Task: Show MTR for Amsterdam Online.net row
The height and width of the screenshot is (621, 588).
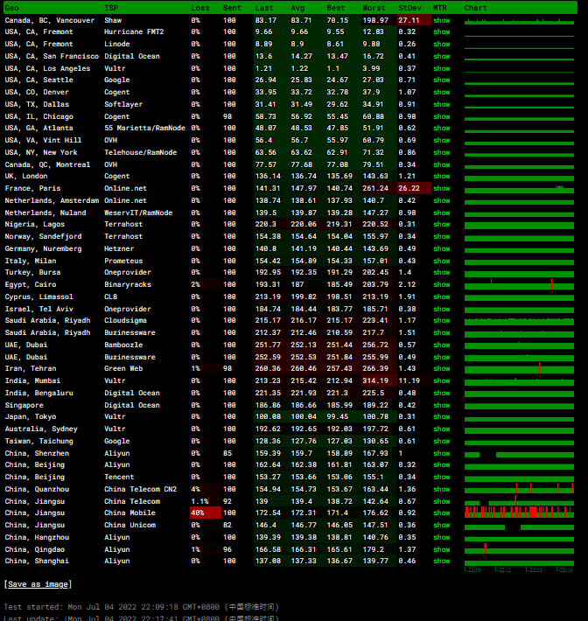Action: (441, 201)
